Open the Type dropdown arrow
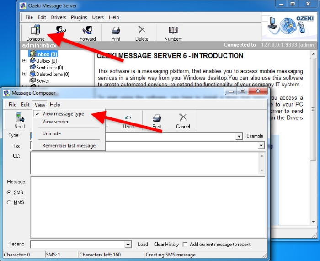Viewport: 320px width, 261px height. [x=239, y=136]
